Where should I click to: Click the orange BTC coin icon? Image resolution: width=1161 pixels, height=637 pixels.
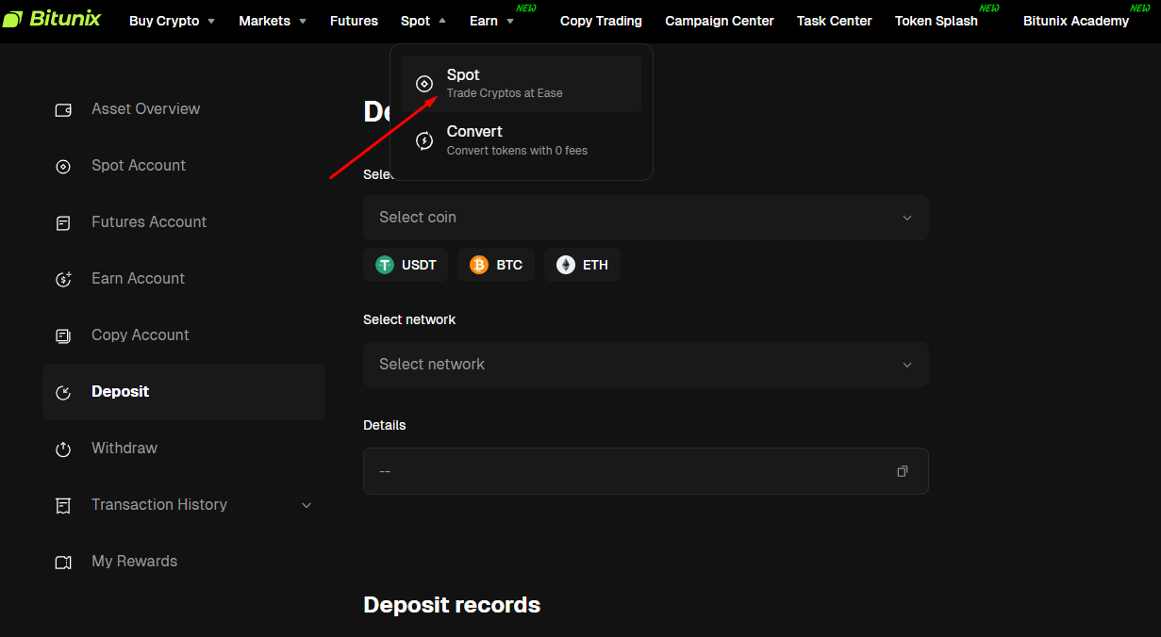pyautogui.click(x=479, y=265)
